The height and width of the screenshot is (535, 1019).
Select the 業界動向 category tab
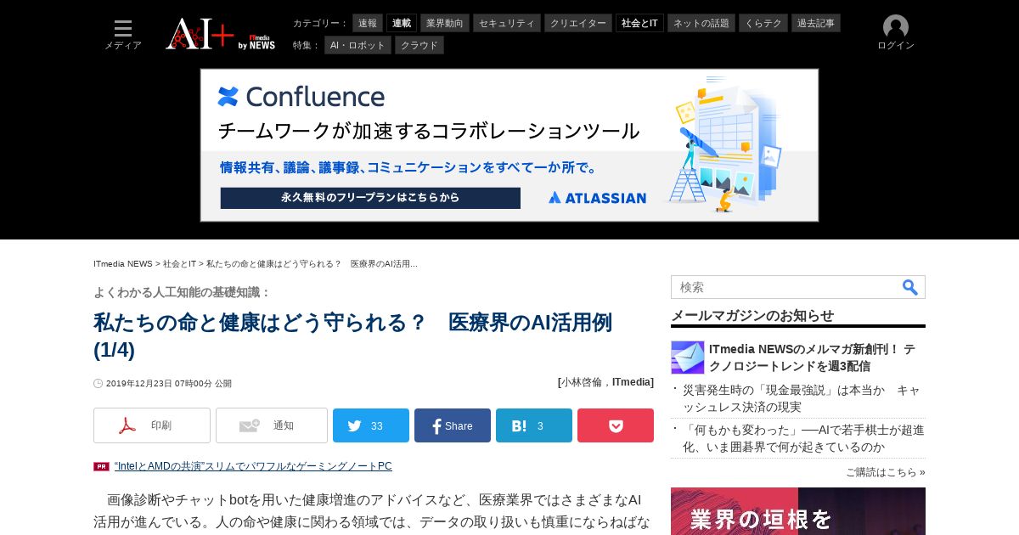445,23
